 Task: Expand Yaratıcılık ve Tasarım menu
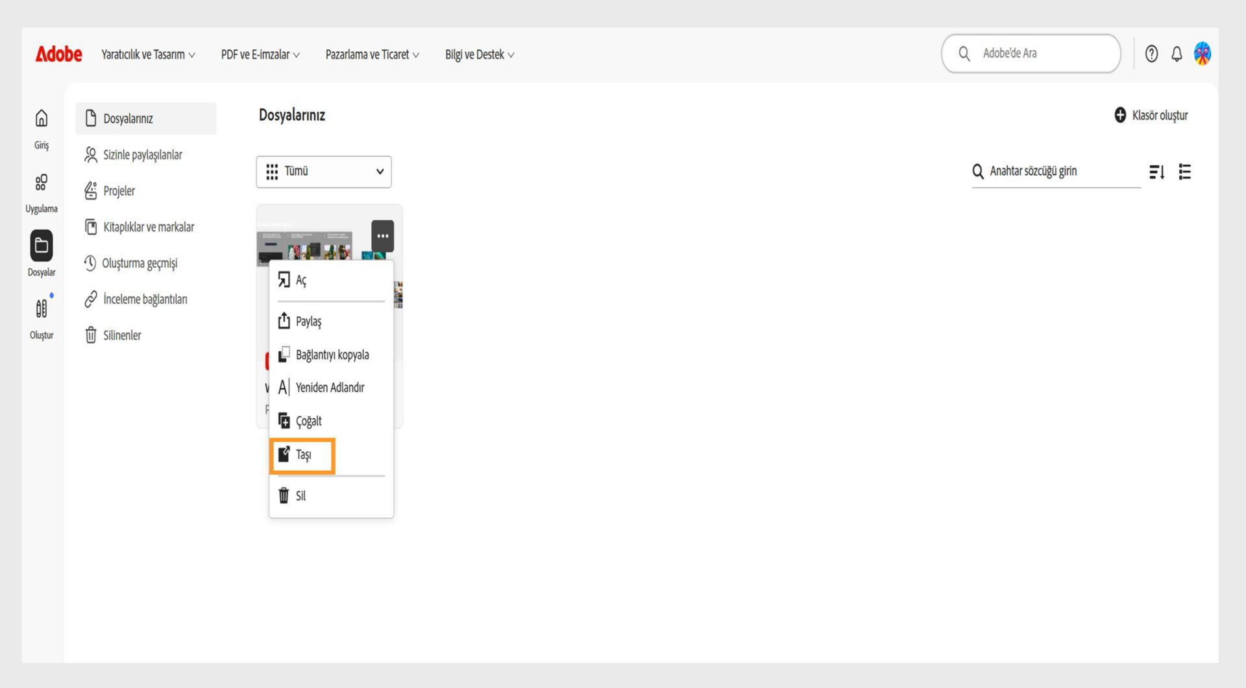pyautogui.click(x=148, y=54)
